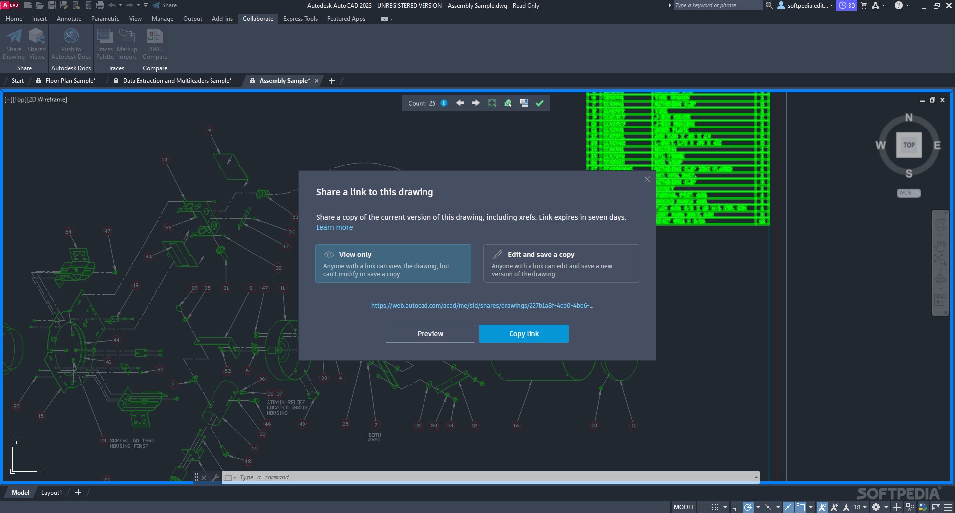The width and height of the screenshot is (955, 513).
Task: Switch to Floor Plan Sample drawing tab
Action: point(70,80)
